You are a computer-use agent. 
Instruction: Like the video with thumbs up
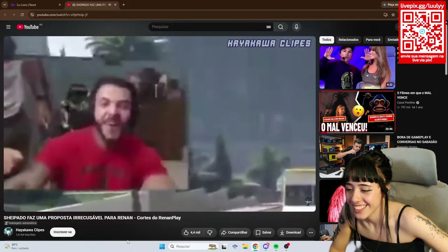(x=192, y=232)
